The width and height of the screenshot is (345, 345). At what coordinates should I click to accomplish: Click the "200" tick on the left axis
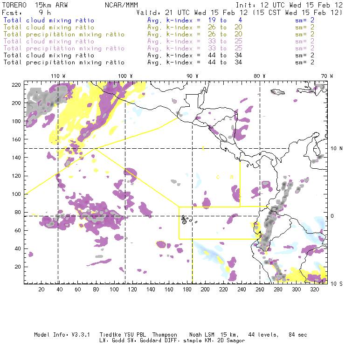click(16, 103)
